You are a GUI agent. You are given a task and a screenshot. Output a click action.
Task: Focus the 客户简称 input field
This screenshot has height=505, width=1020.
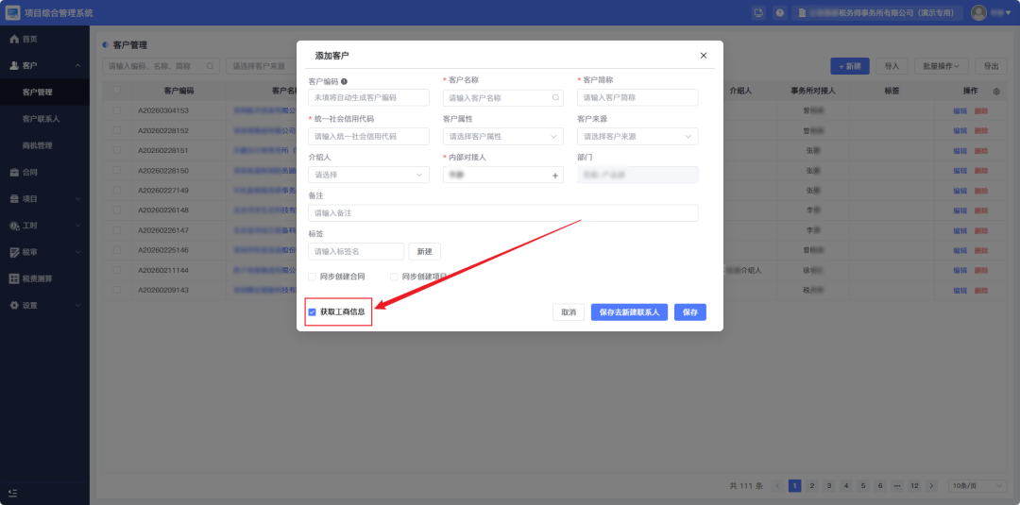point(637,97)
